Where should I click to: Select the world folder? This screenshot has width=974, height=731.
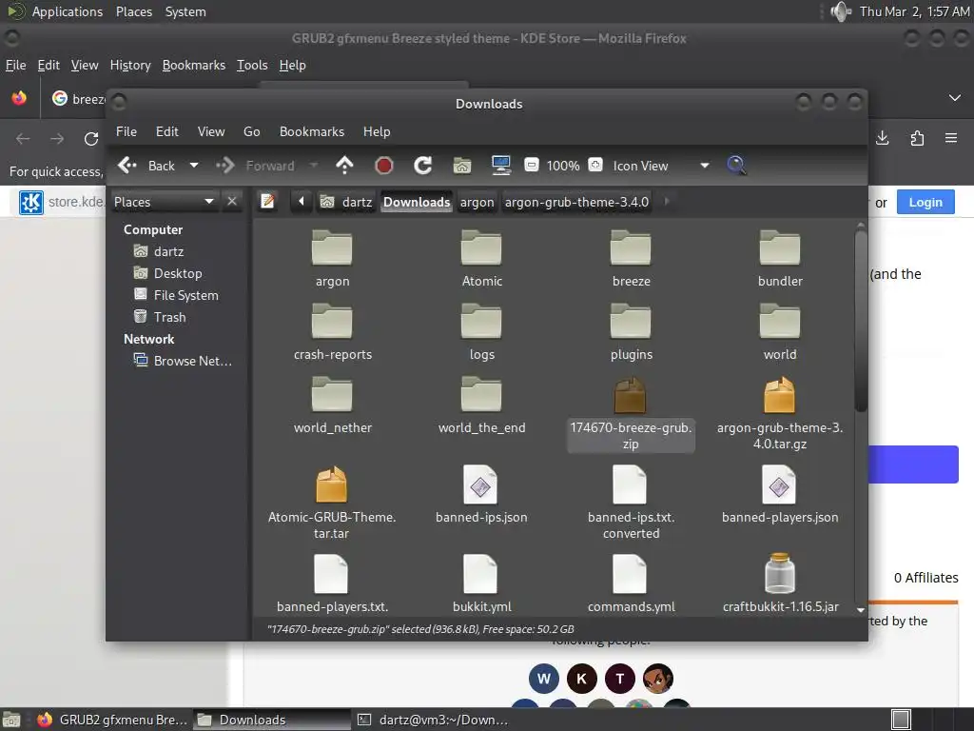780,332
